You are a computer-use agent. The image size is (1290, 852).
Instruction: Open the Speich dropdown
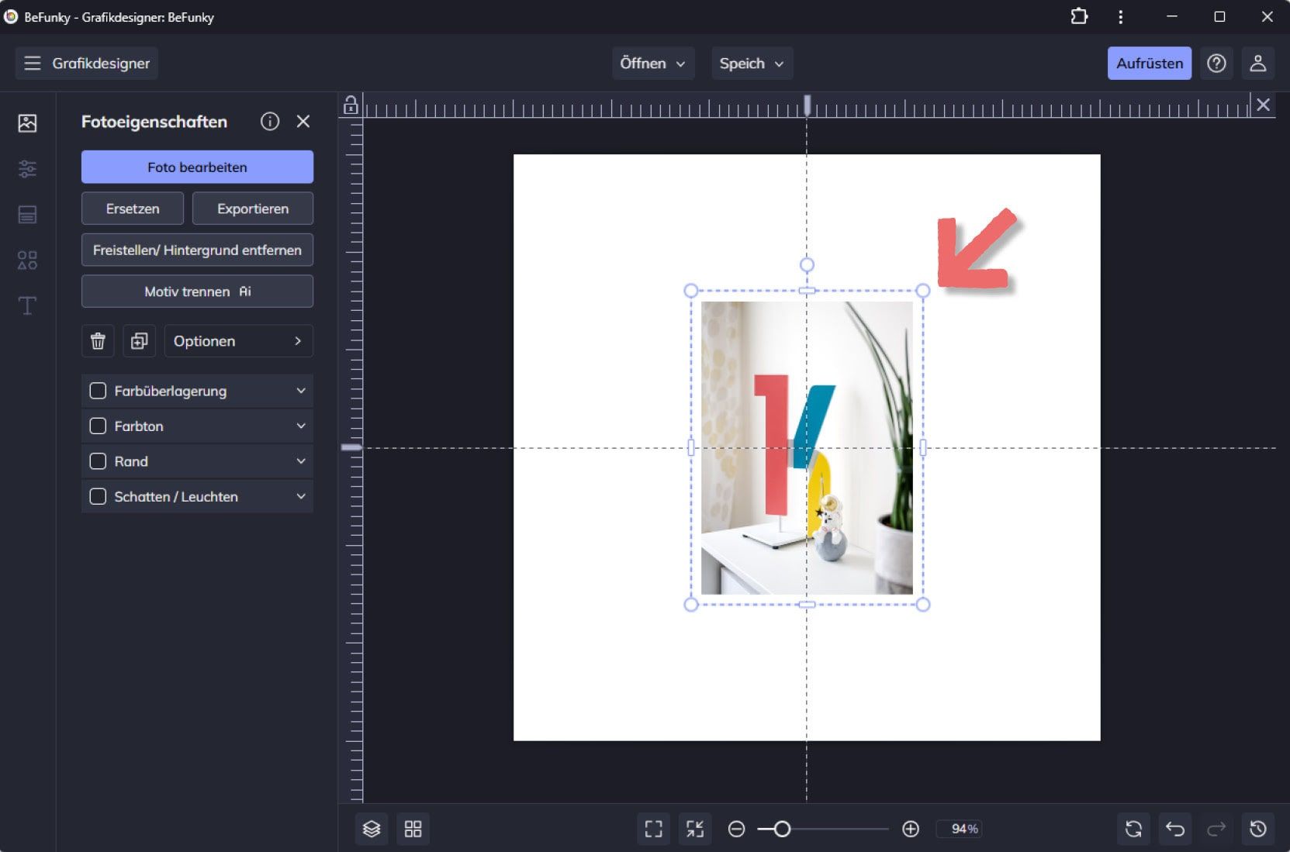pos(752,64)
